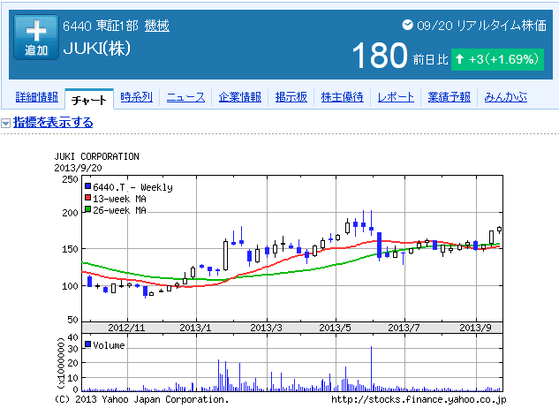This screenshot has height=408, width=559.
Task: Click the 2013/9/20 chart date text
Action: [x=78, y=168]
